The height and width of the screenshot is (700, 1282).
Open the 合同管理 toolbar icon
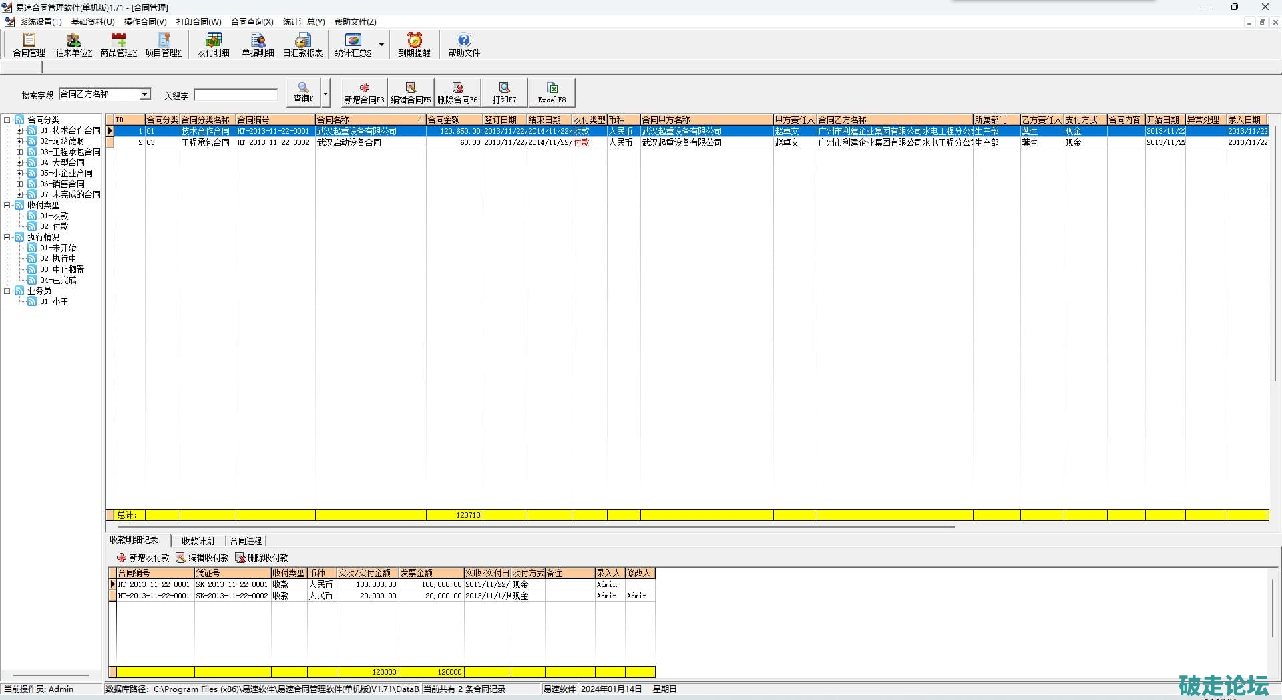pyautogui.click(x=29, y=45)
